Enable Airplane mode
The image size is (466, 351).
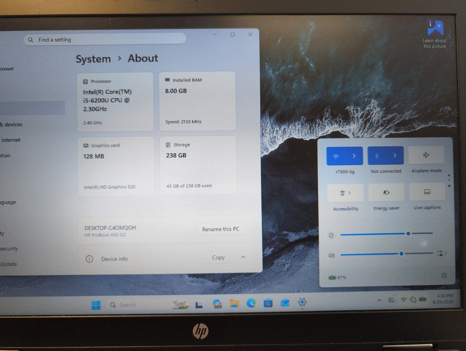(426, 155)
